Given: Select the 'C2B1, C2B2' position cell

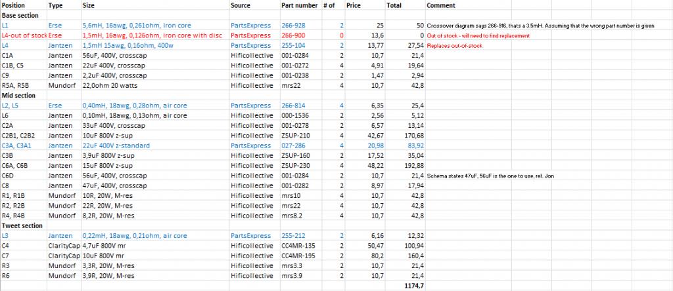Looking at the screenshot, I should point(24,136).
